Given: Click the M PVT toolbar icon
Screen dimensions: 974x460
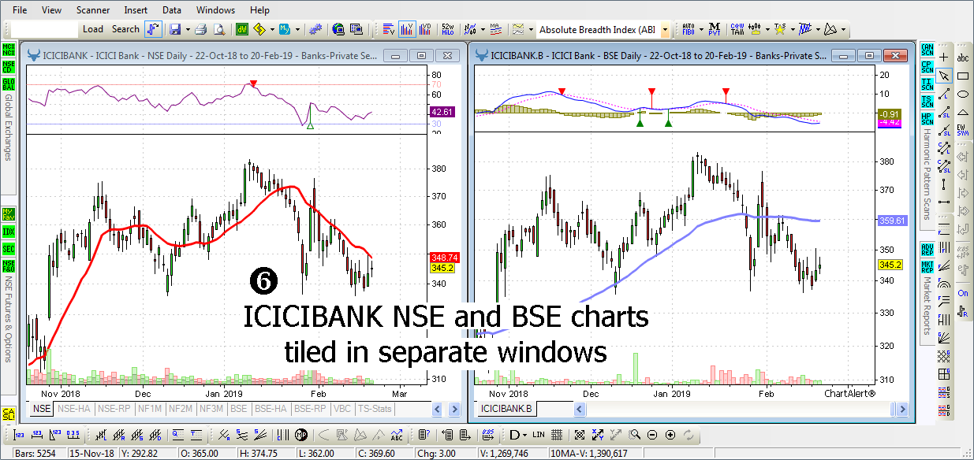Looking at the screenshot, I should tap(714, 29).
